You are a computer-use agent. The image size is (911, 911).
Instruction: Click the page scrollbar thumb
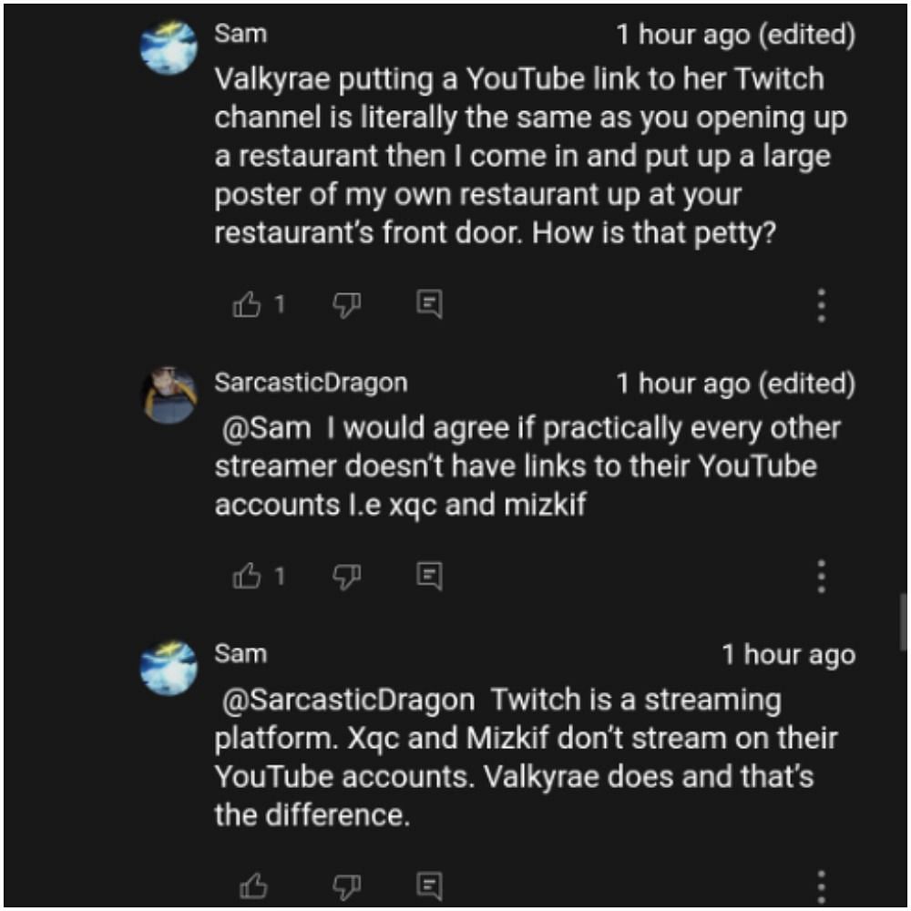click(903, 620)
